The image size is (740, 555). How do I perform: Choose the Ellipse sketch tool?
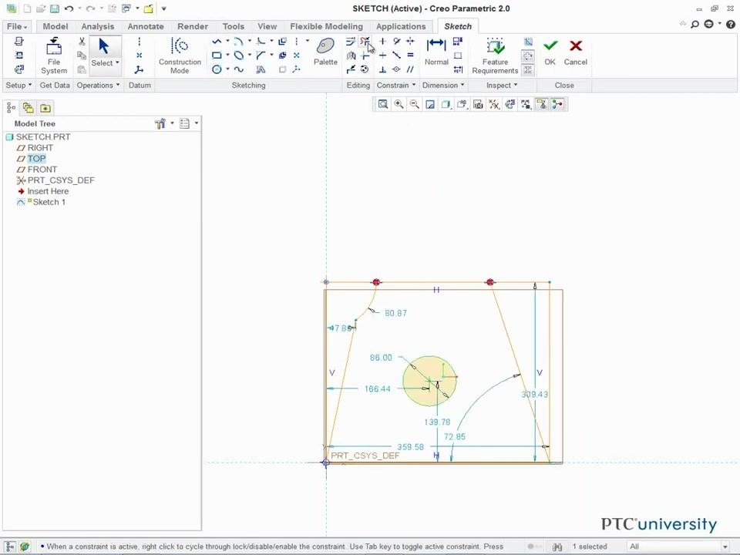pyautogui.click(x=239, y=55)
